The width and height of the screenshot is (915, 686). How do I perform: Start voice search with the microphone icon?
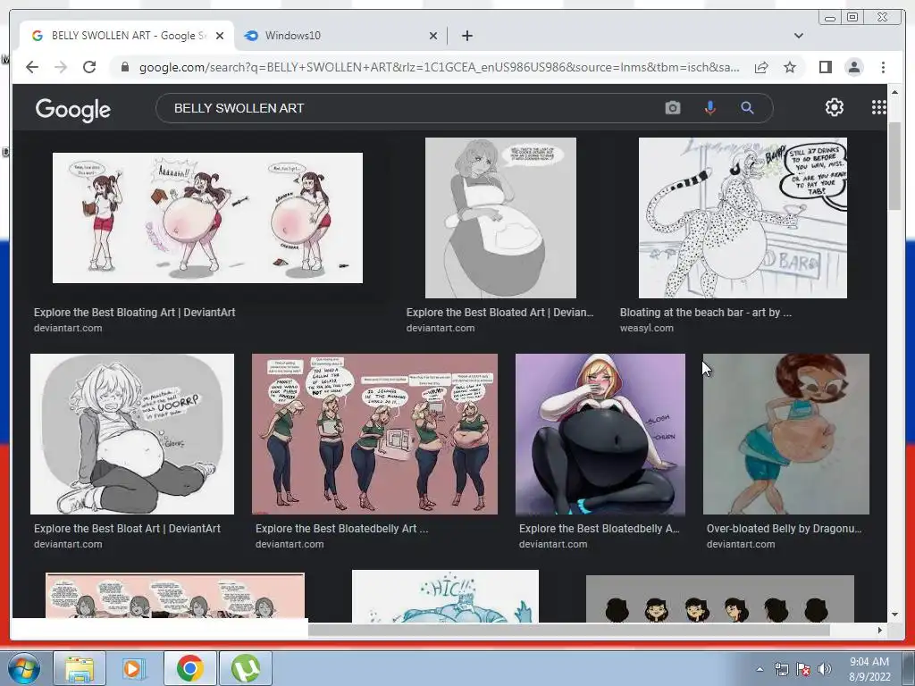(710, 108)
